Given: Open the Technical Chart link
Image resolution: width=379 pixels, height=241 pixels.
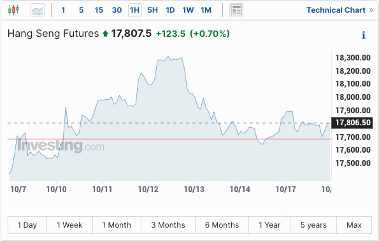Looking at the screenshot, I should 340,10.
